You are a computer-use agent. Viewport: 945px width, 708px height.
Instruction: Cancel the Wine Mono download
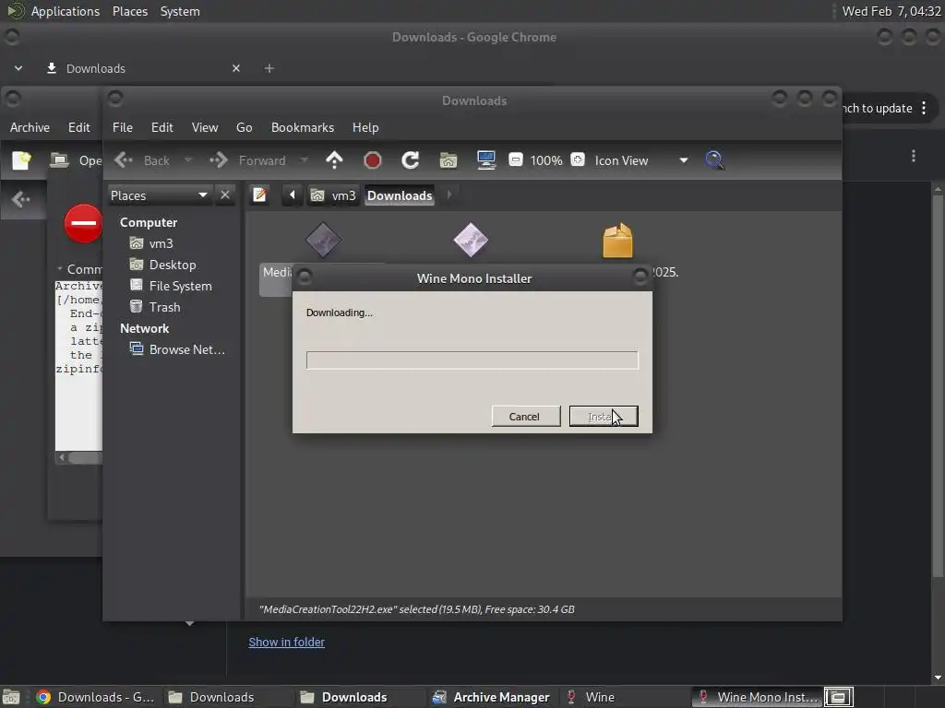(x=525, y=416)
